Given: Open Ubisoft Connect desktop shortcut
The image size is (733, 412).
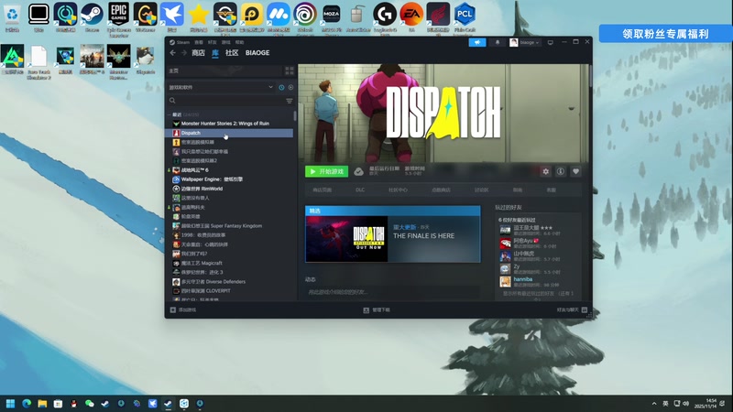Looking at the screenshot, I should (305, 18).
